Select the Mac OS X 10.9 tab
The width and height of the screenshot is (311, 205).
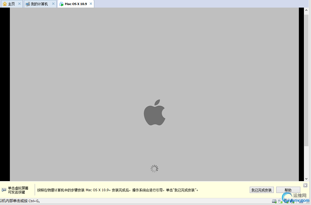coord(76,4)
